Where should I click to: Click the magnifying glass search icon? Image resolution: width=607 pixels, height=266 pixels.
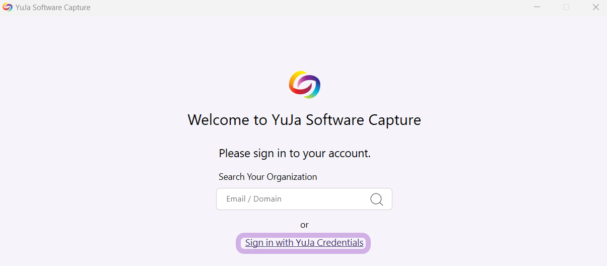coord(376,199)
